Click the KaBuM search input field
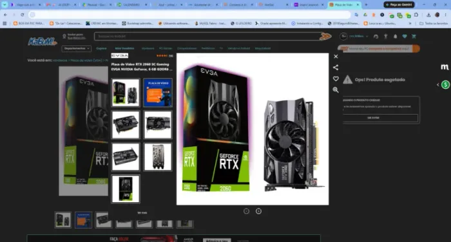 click(207, 36)
